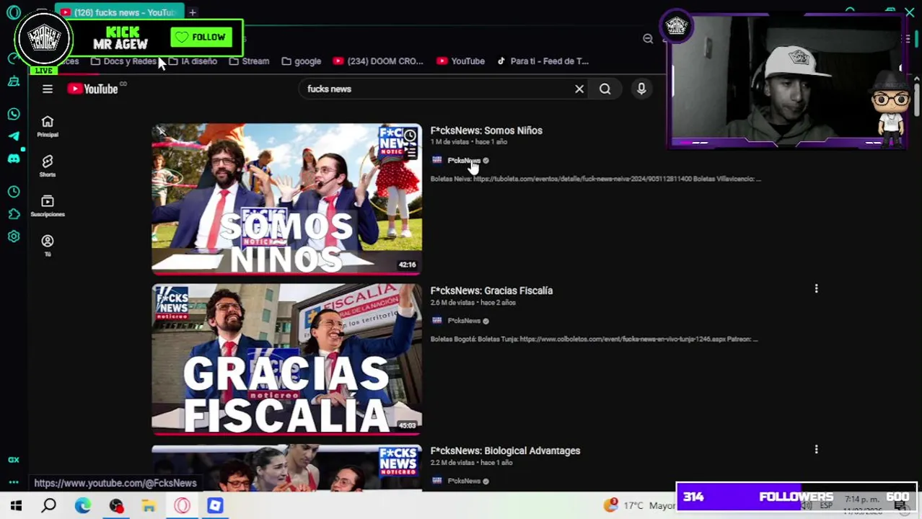The image size is (922, 519).
Task: Click the Boletas Bogotá description under Gracias Fiscalía
Action: (594, 339)
